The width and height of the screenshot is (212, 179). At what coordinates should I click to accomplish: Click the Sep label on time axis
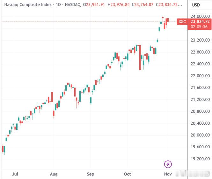pos(91,174)
